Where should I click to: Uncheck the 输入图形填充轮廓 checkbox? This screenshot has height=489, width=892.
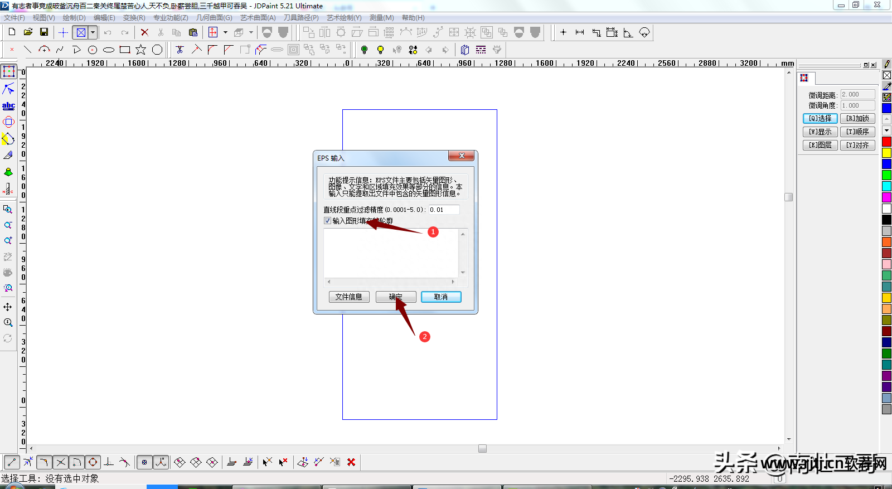(x=327, y=221)
